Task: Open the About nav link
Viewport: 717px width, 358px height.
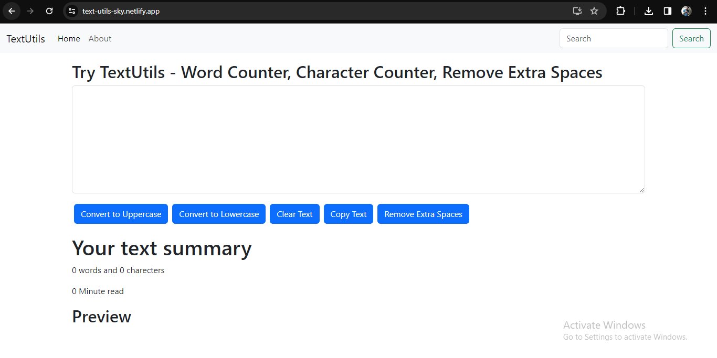Action: click(x=100, y=39)
